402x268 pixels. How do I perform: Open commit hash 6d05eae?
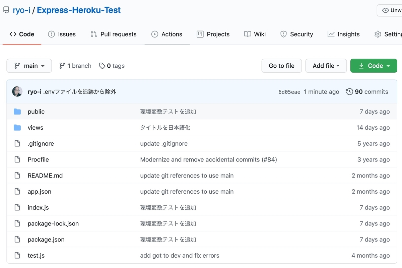289,92
